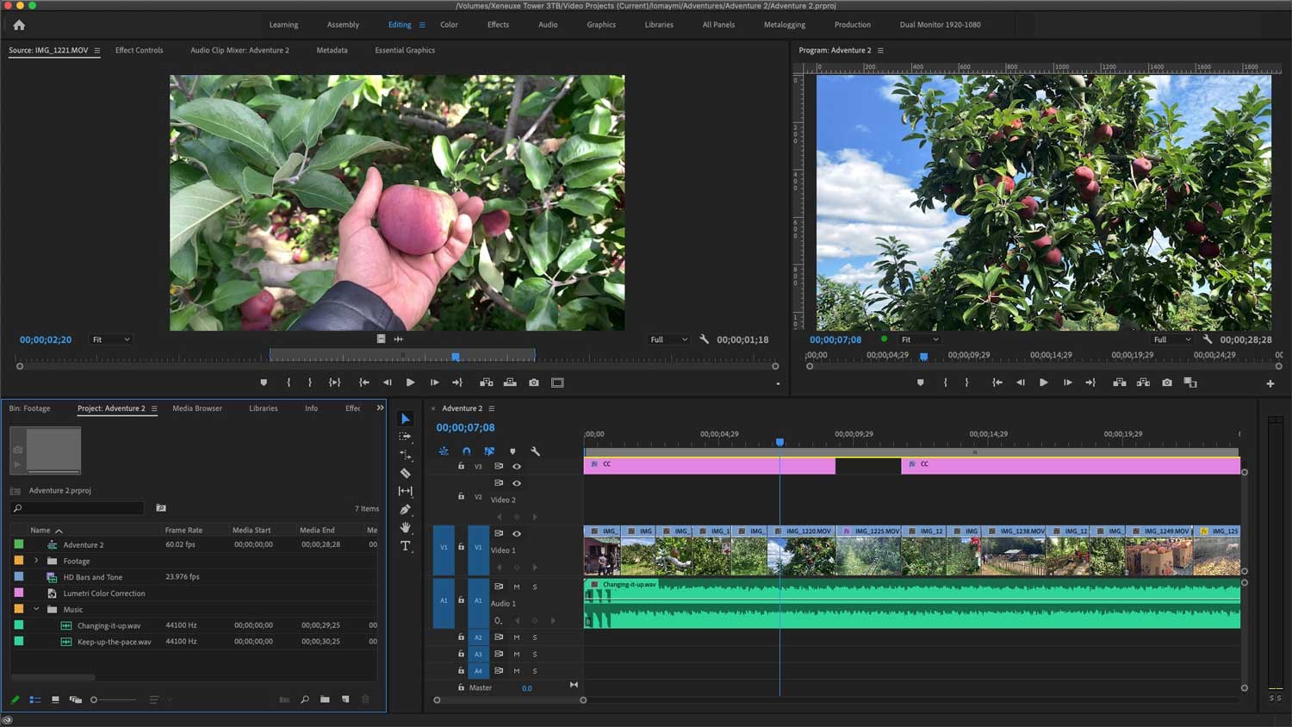Play the sequence in the Program monitor

coord(1043,382)
